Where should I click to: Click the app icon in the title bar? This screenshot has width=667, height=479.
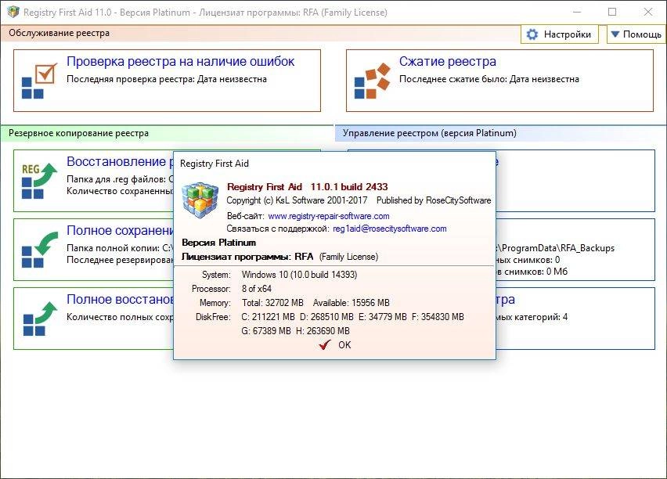coord(13,12)
